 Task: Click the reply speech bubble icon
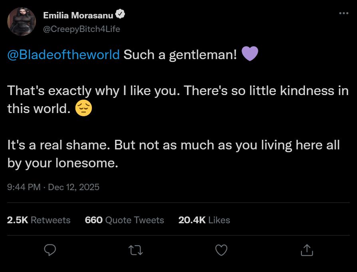tap(50, 250)
